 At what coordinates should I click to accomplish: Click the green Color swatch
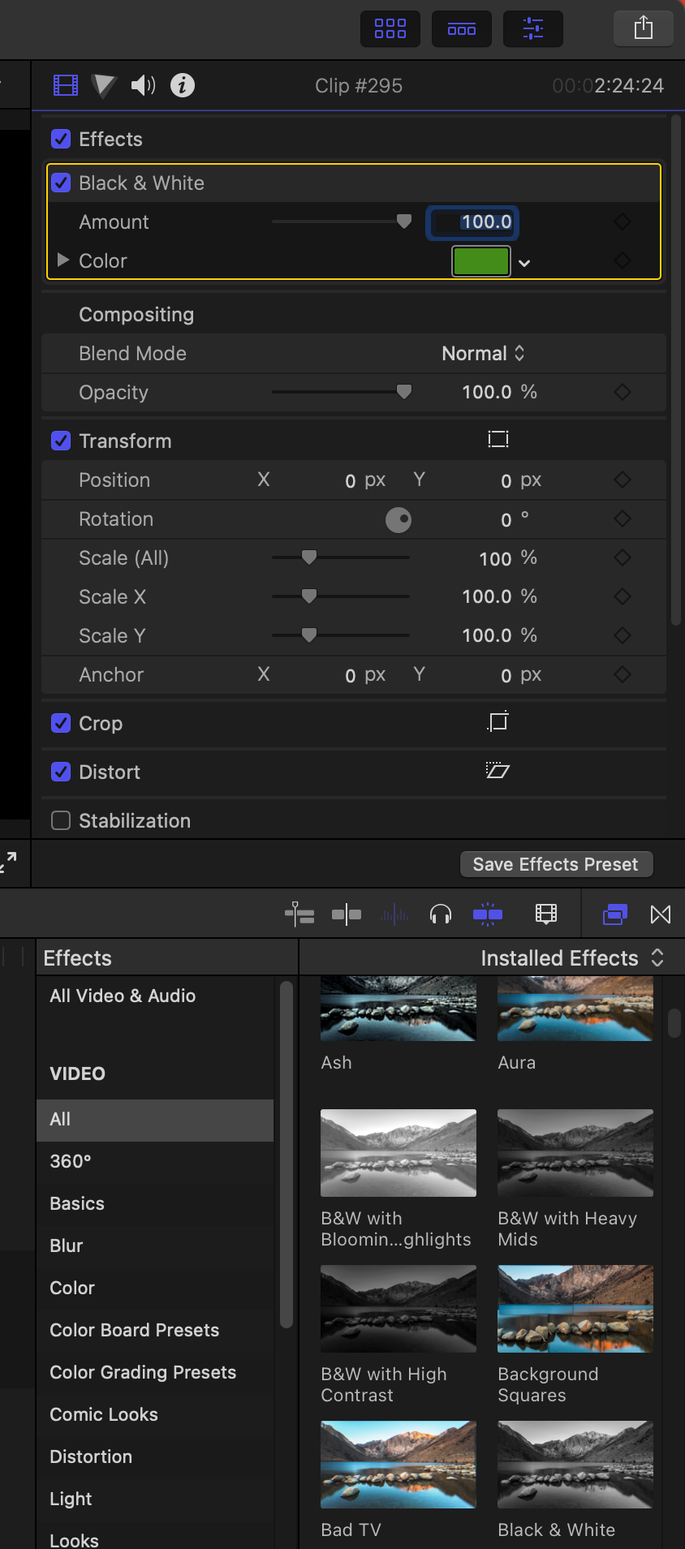pyautogui.click(x=481, y=261)
